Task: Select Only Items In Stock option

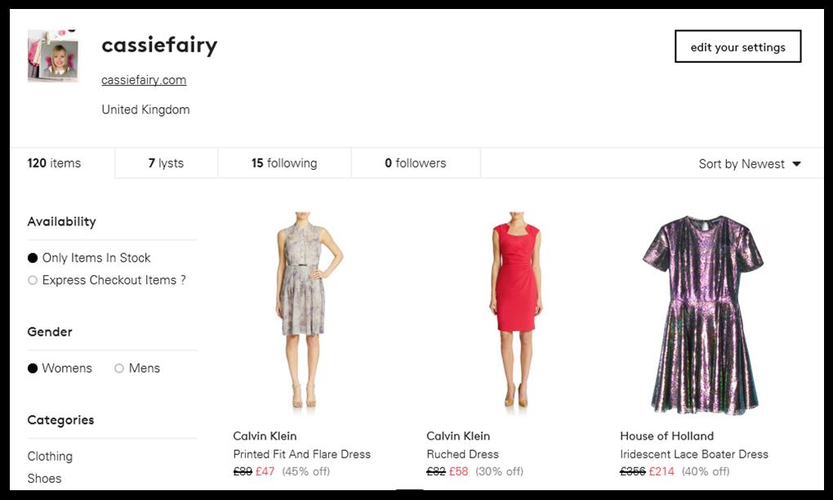Action: 33,258
